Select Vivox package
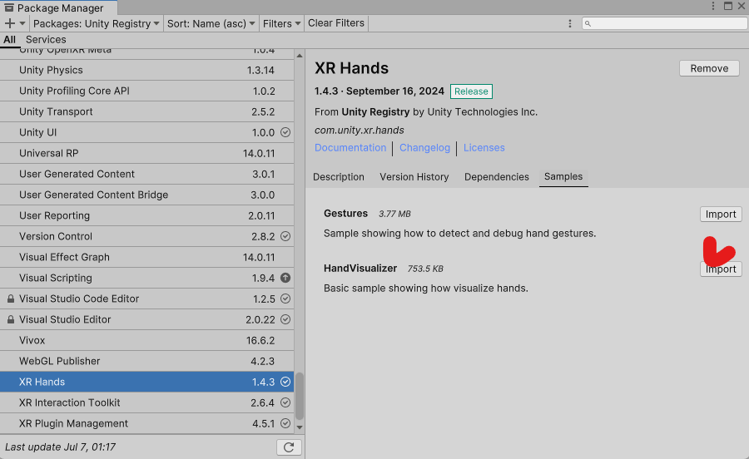Viewport: 749px width, 459px height. click(x=146, y=340)
